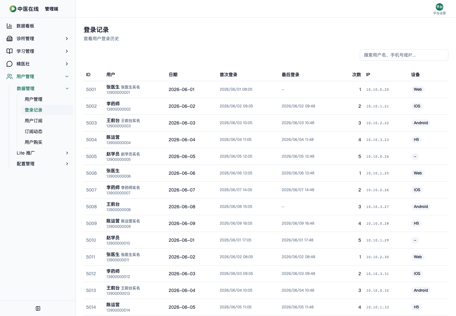Viewport: 456px width, 316px height.
Task: Open the Lite 推广 menu
Action: click(x=43, y=153)
